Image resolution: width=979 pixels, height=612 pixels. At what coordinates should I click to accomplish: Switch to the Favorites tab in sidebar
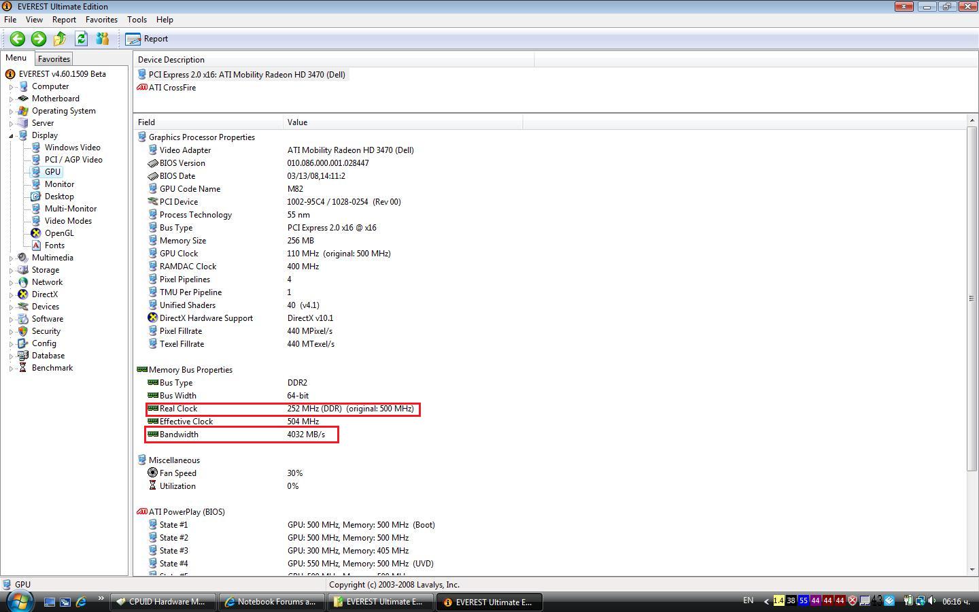pyautogui.click(x=54, y=59)
